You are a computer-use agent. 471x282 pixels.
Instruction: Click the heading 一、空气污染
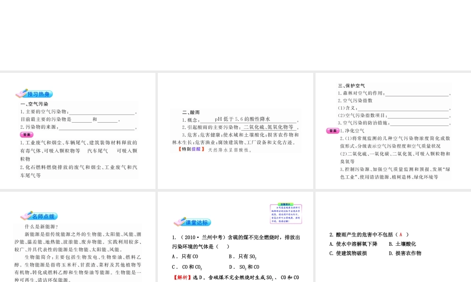tap(34, 104)
